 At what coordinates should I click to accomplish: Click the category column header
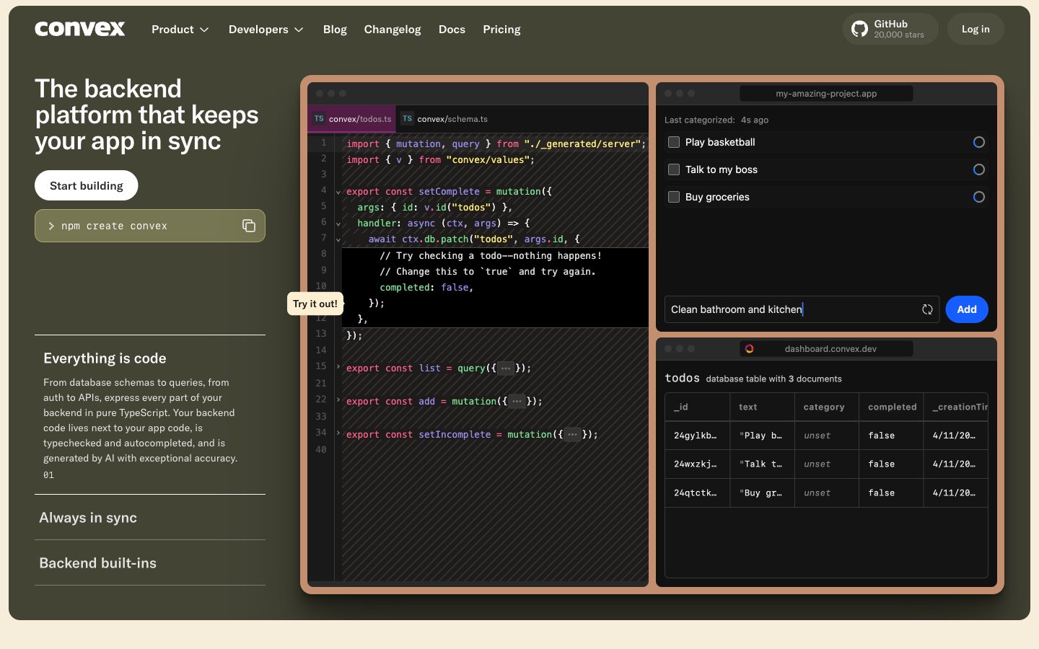click(827, 407)
